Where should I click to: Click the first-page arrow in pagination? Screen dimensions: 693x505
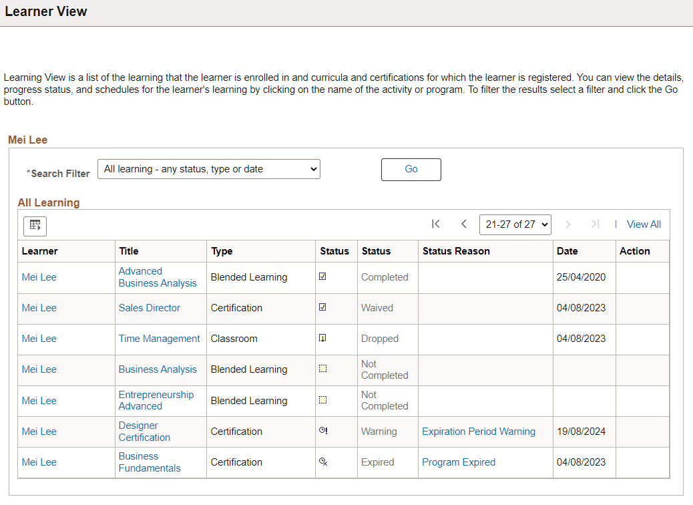pyautogui.click(x=436, y=224)
